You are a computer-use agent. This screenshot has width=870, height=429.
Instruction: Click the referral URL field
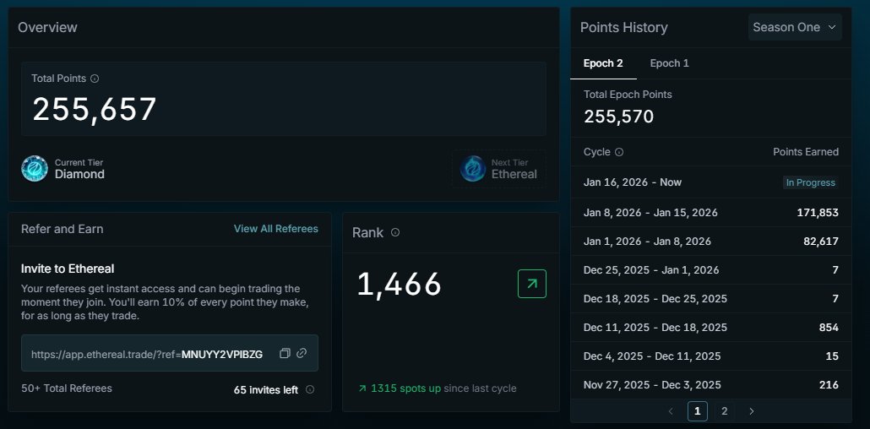(x=170, y=353)
